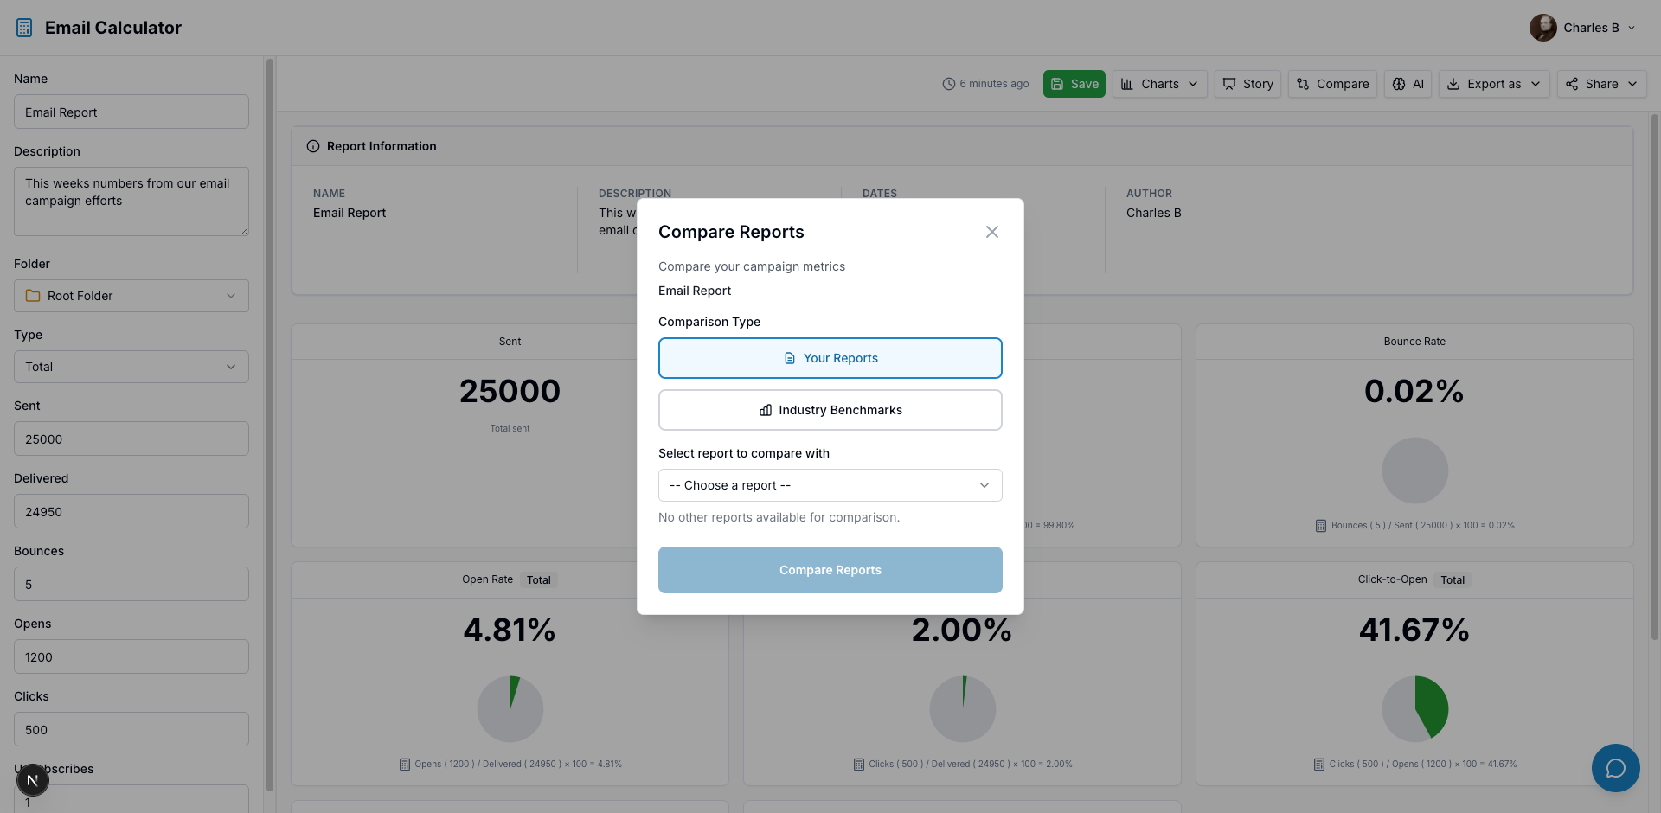Expand the Export as menu

pyautogui.click(x=1494, y=84)
